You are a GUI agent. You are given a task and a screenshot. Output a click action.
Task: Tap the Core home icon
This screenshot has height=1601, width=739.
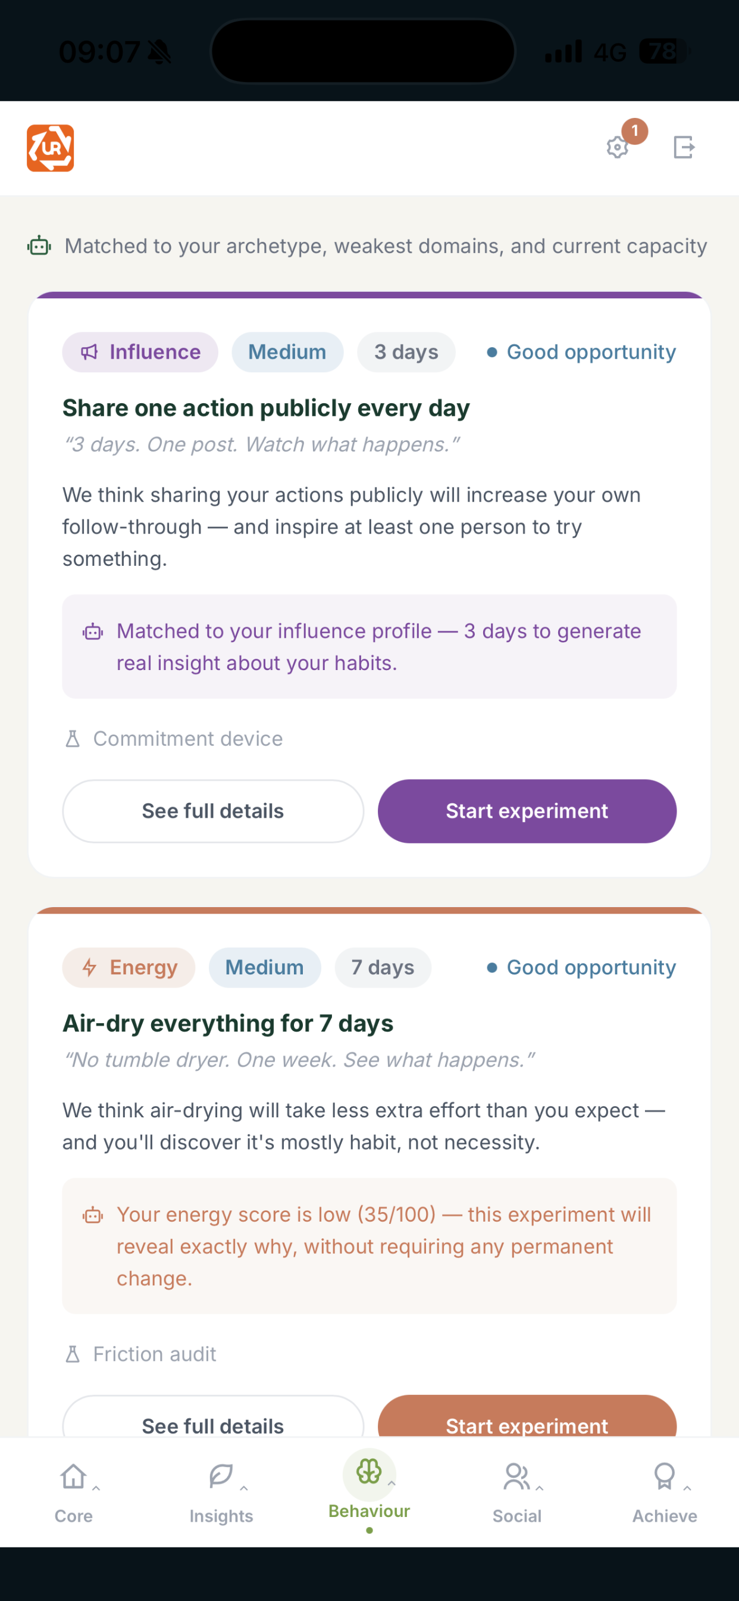tap(73, 1476)
